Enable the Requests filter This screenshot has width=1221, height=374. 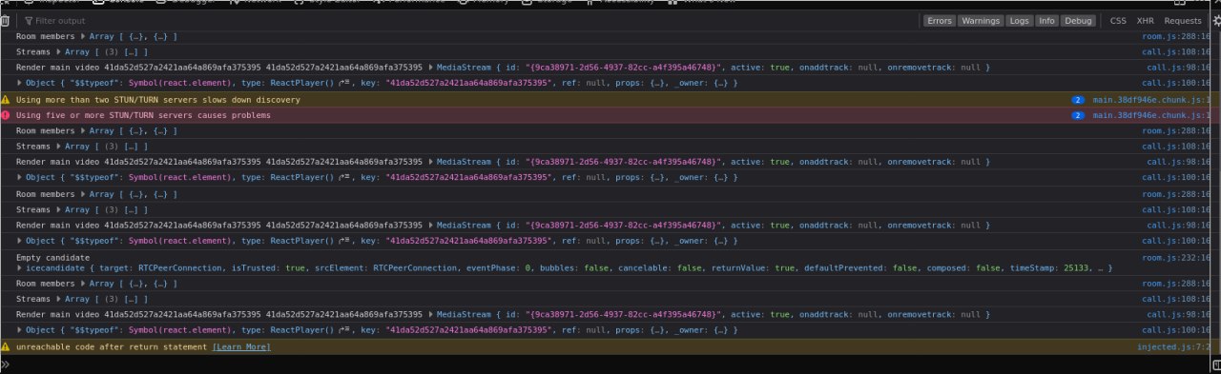[1183, 20]
